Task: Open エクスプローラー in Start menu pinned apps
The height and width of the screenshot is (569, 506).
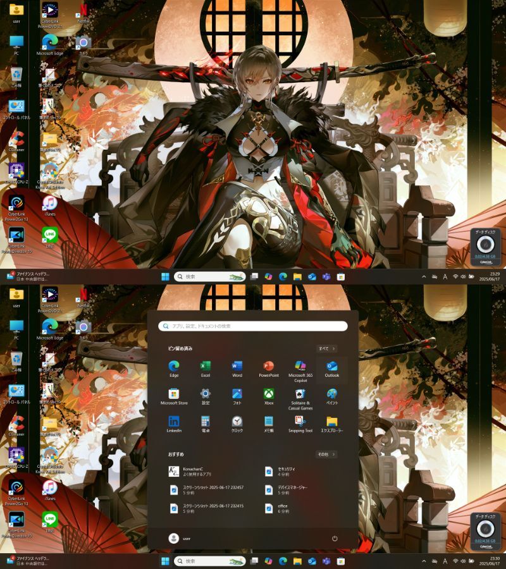Action: tap(332, 424)
